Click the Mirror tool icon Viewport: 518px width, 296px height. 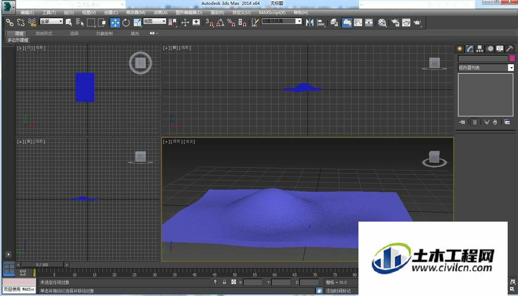[x=310, y=22]
